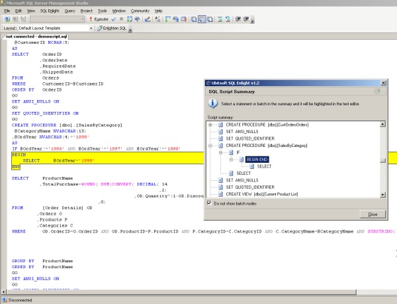Open the Window menu
This screenshot has height=304, width=397.
point(119,11)
